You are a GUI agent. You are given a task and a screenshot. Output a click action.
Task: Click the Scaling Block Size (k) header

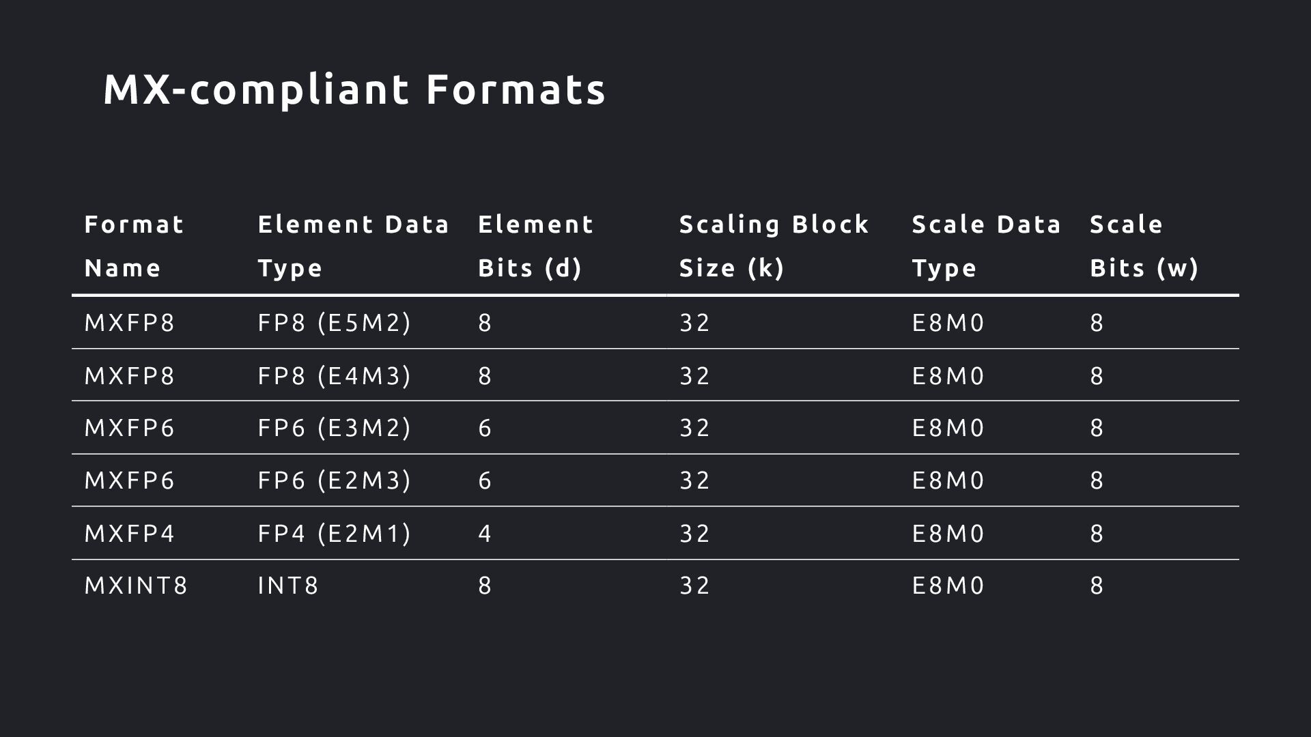click(774, 246)
